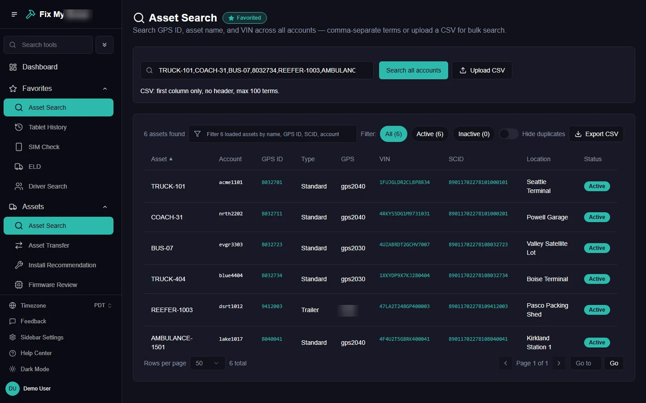Viewport: 646px width, 403px height.
Task: Open Driver Search via its people icon
Action: (x=19, y=186)
